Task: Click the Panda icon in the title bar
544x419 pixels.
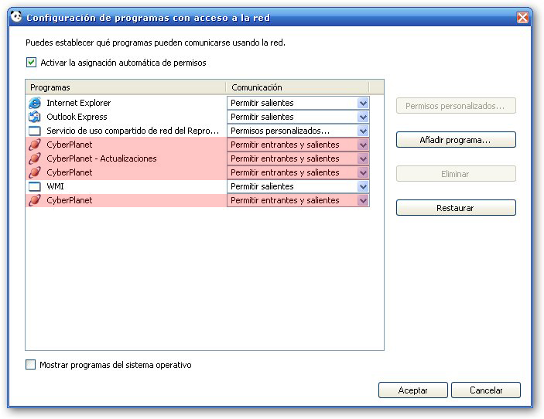Action: (16, 16)
